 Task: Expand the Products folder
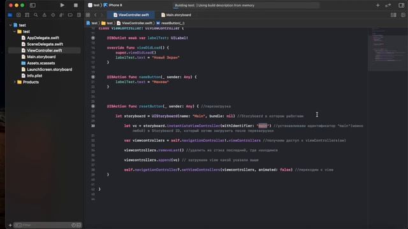(15, 82)
